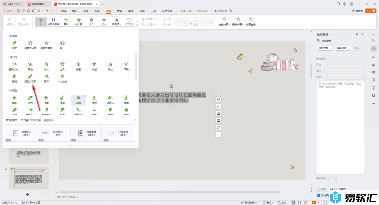Screen dimensions: 379x205
Task: Open WPS AI assistant
Action: (221, 11)
